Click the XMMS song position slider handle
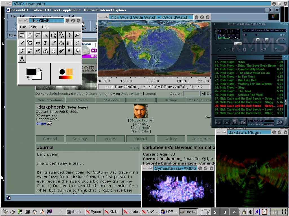The image size is (289, 216). point(238,44)
